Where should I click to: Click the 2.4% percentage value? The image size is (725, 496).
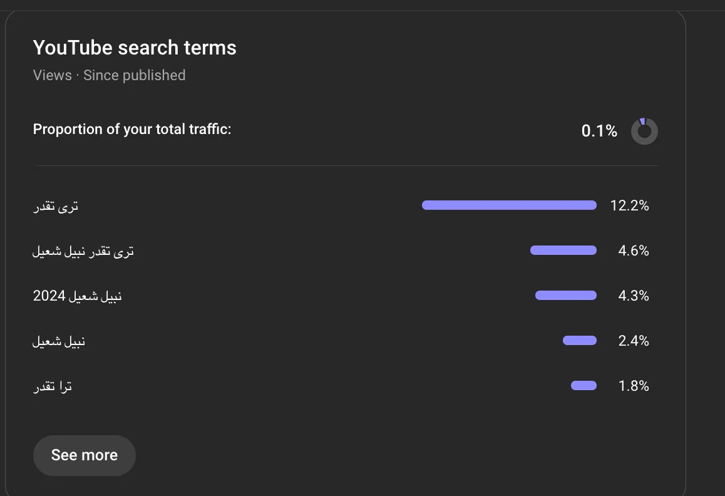(633, 341)
